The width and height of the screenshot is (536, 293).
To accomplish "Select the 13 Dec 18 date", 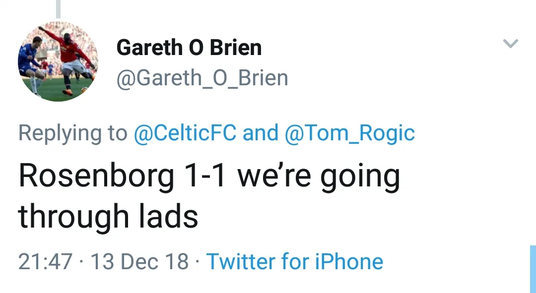I will (x=139, y=262).
